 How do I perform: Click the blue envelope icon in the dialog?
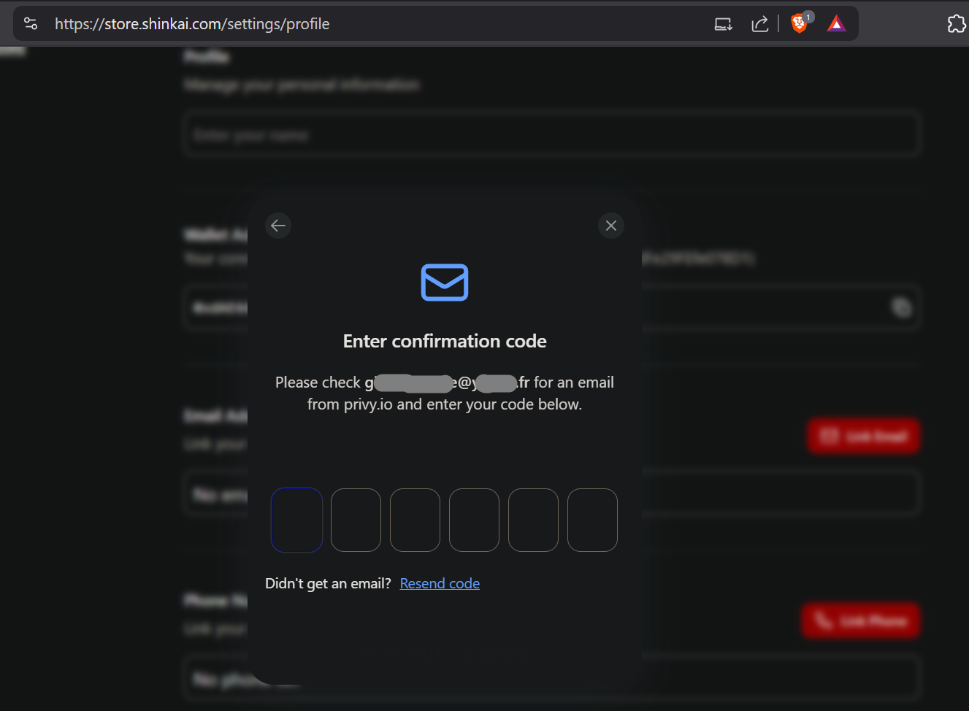445,283
